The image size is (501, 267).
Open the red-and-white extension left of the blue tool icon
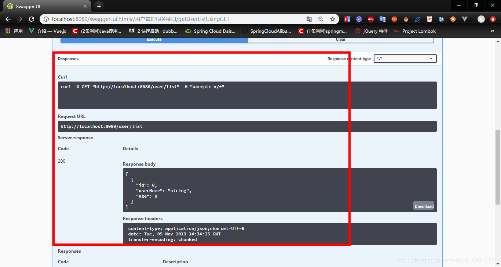pyautogui.click(x=429, y=19)
